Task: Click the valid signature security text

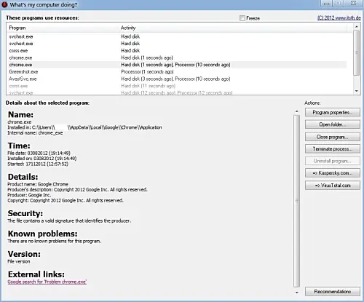Action: (x=69, y=220)
